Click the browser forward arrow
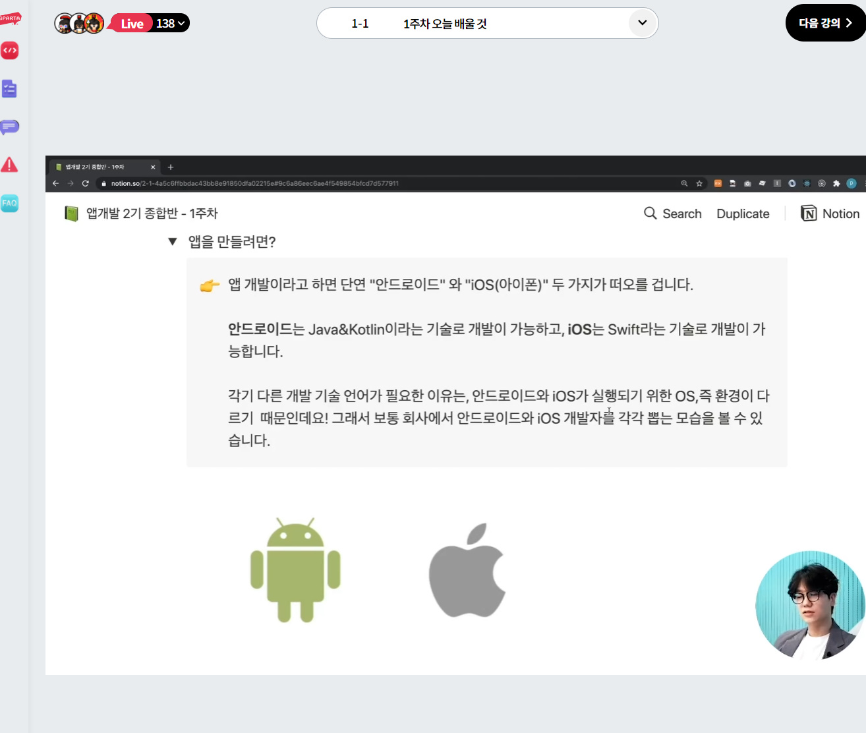 coord(70,183)
